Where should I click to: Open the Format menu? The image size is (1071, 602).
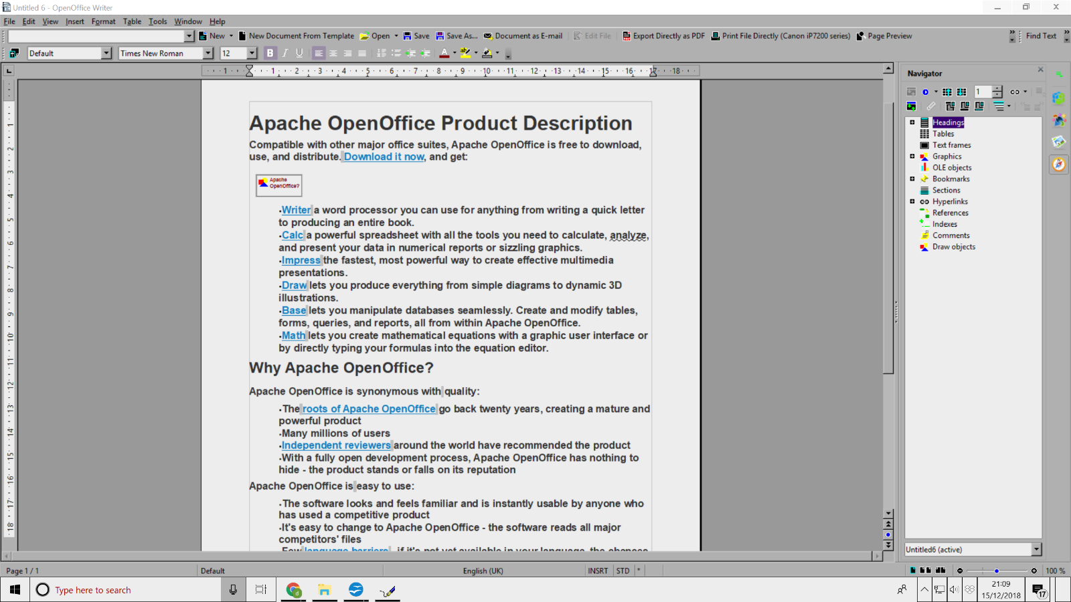click(x=103, y=21)
